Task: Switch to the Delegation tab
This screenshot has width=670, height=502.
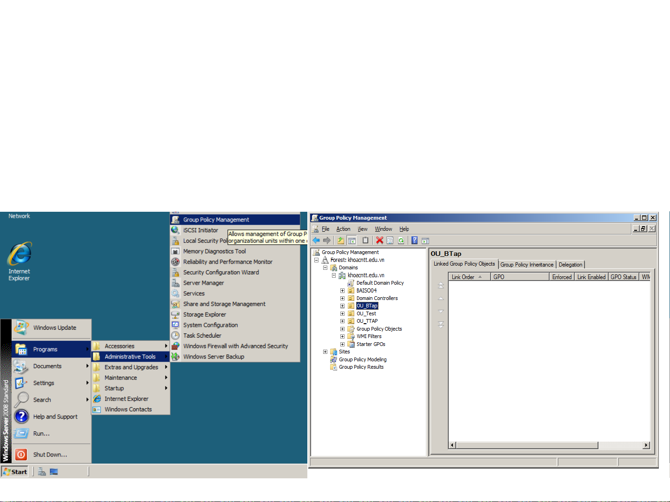Action: coord(570,265)
